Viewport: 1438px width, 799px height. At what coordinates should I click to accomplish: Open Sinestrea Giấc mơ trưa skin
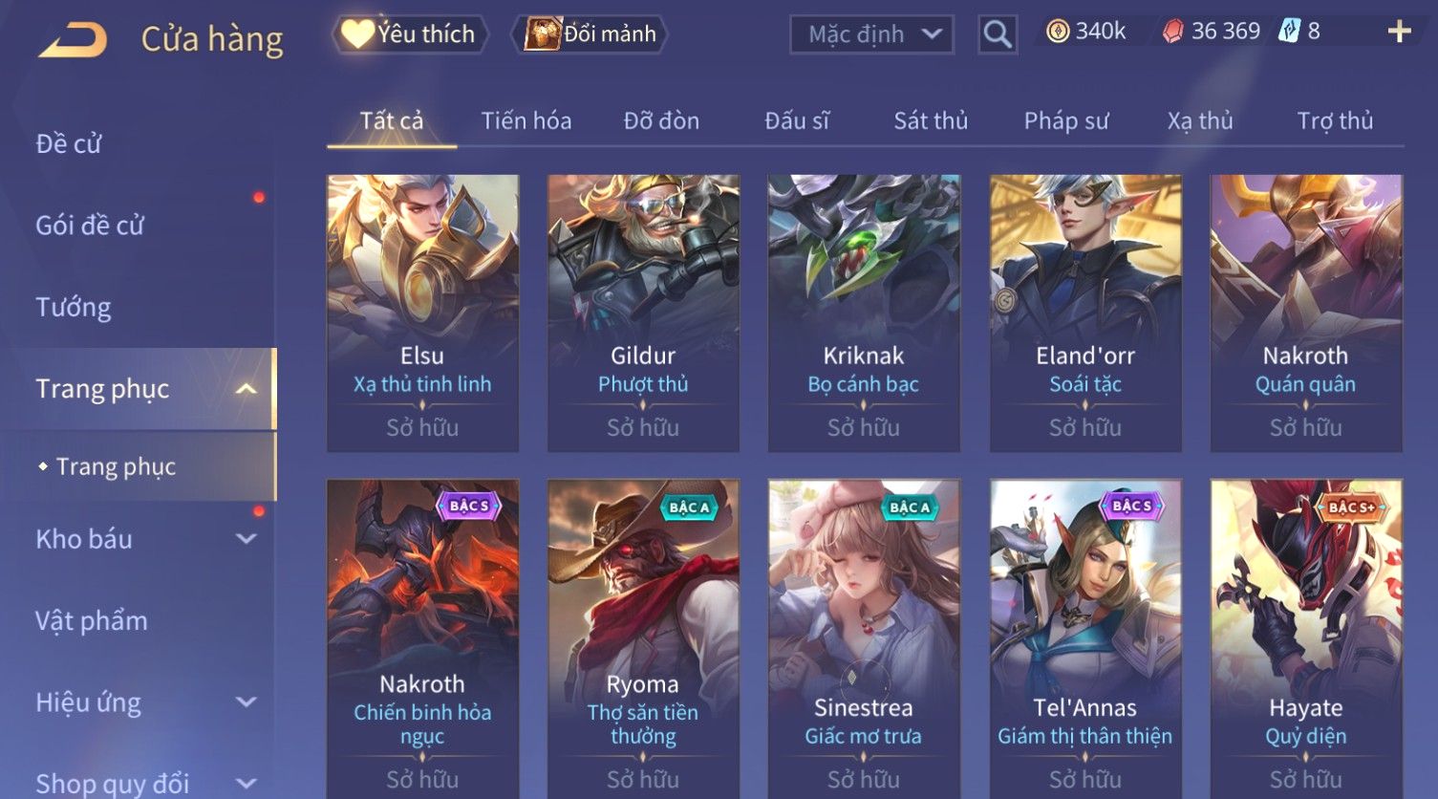(x=864, y=638)
